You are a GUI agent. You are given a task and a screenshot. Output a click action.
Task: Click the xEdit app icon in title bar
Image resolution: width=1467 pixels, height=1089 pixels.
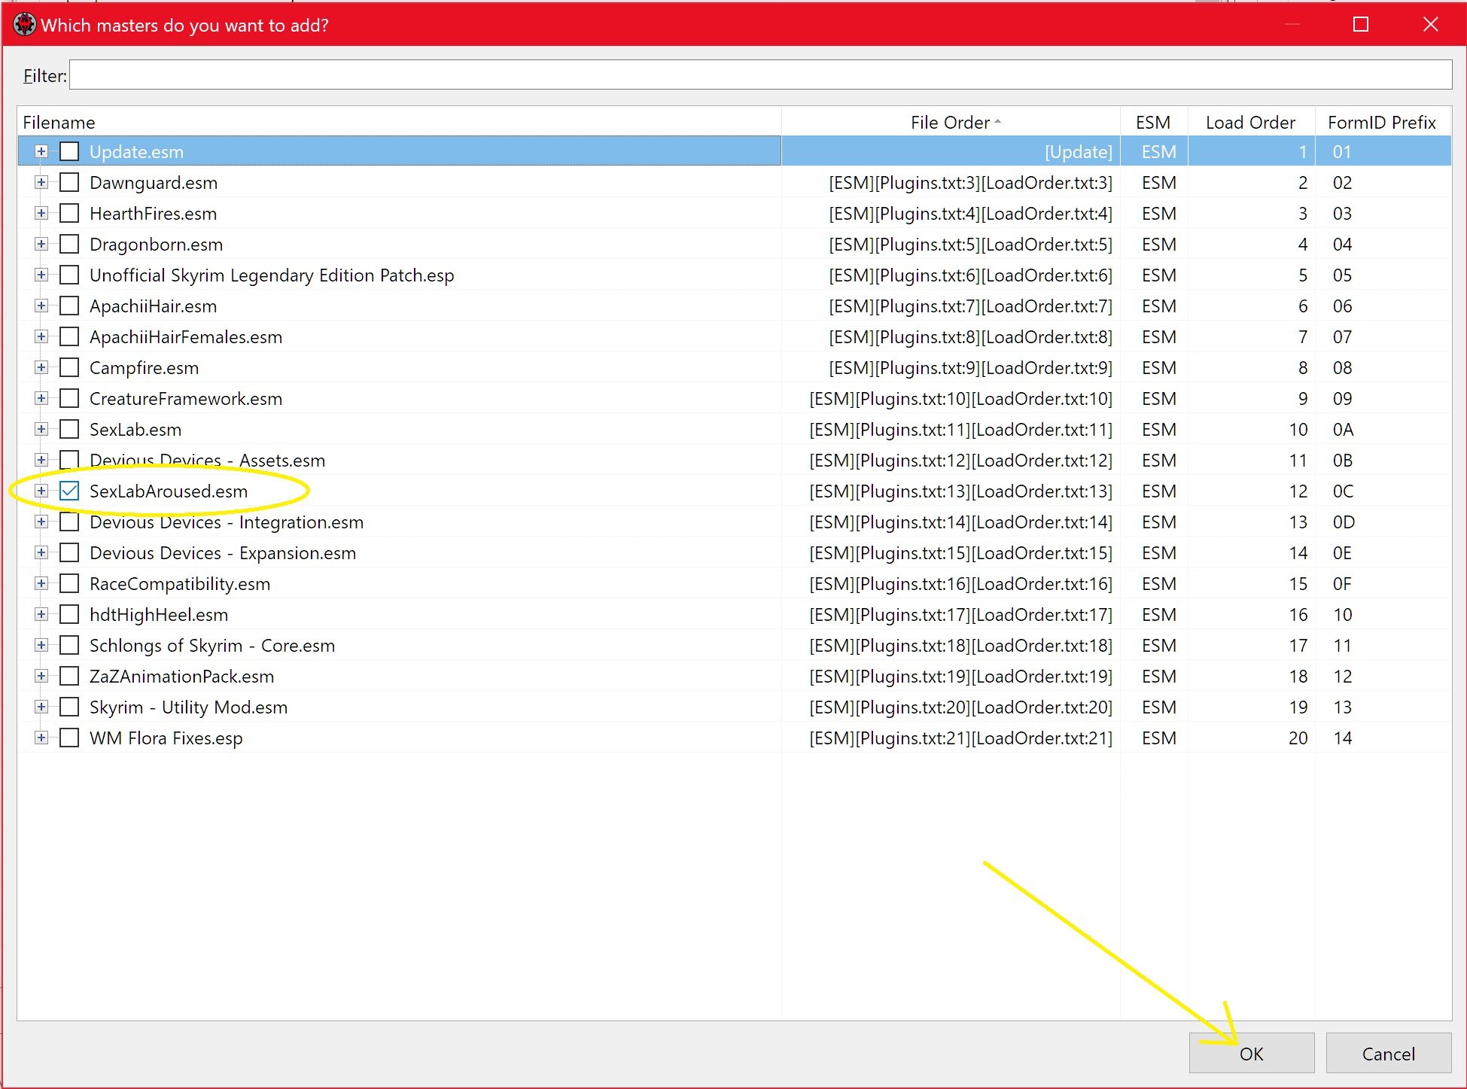coord(25,25)
